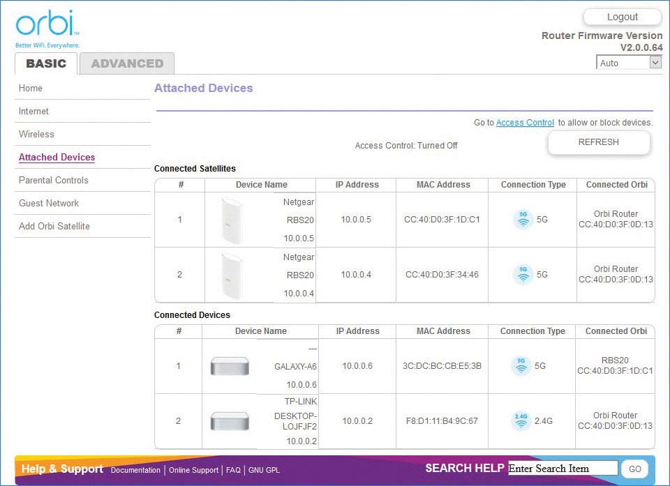Open the FAQ link
Screen dimensions: 670x486
pyautogui.click(x=233, y=470)
